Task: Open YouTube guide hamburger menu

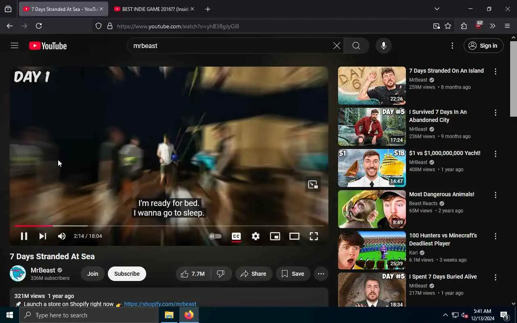Action: pyautogui.click(x=15, y=46)
